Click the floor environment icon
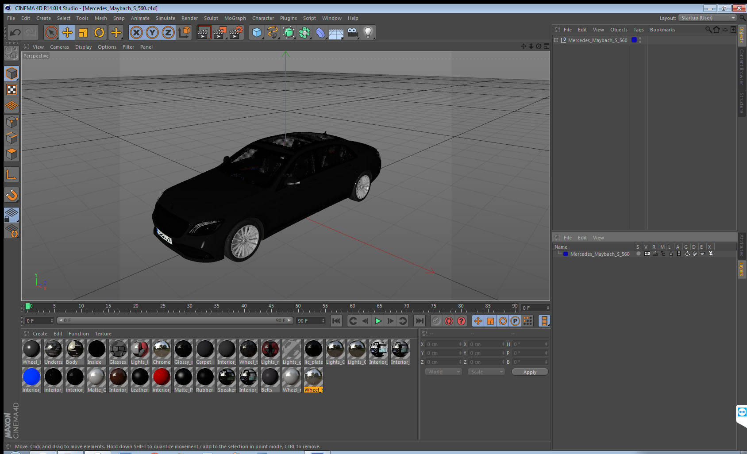 pos(336,32)
